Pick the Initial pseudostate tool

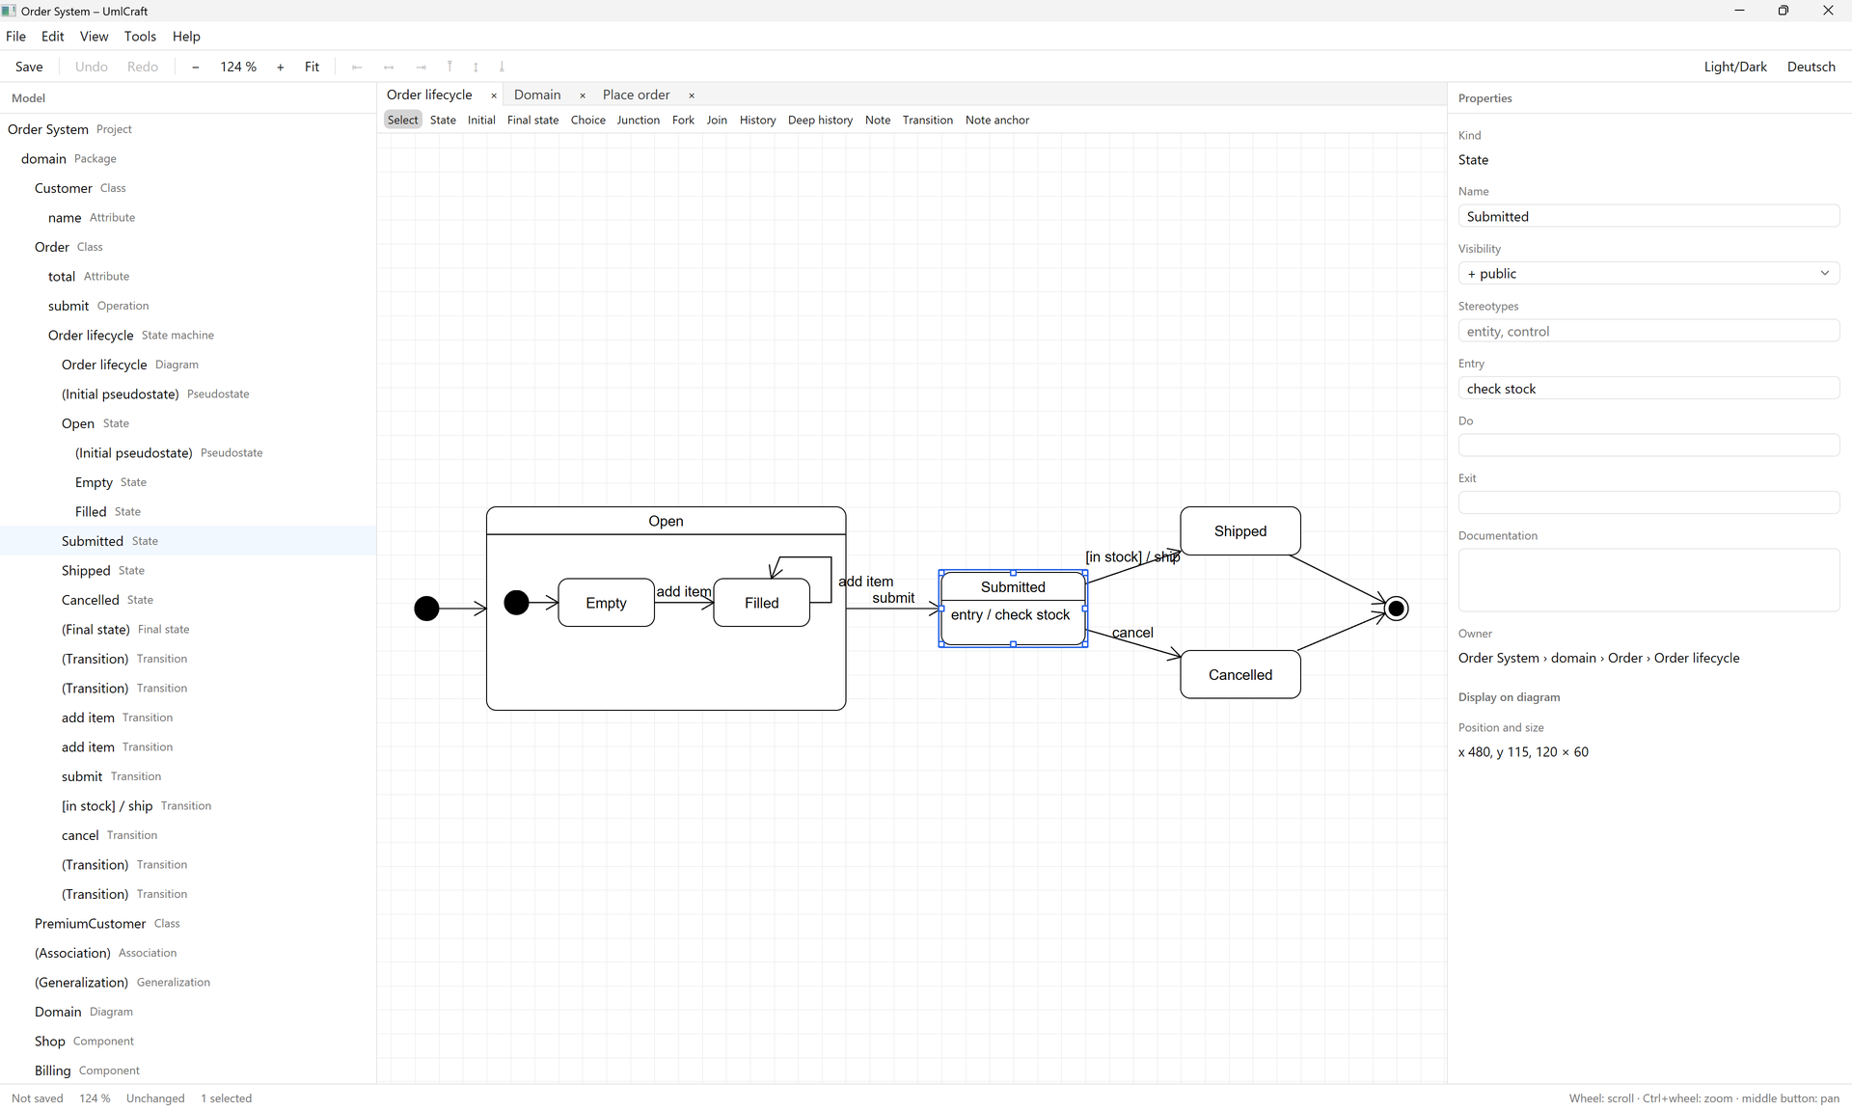[481, 120]
